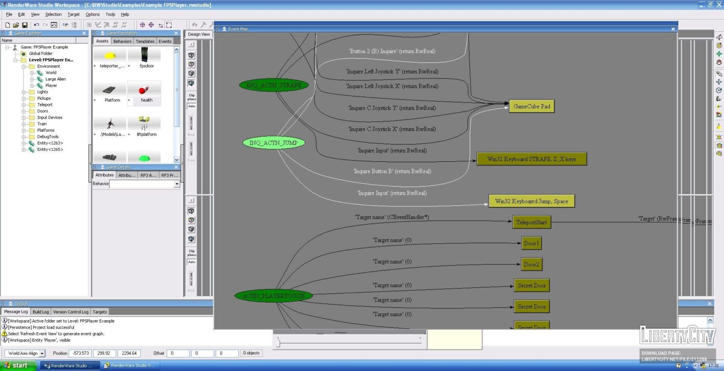Select the green move arrows tool
Screen dimensions: 724x371
[x=719, y=53]
